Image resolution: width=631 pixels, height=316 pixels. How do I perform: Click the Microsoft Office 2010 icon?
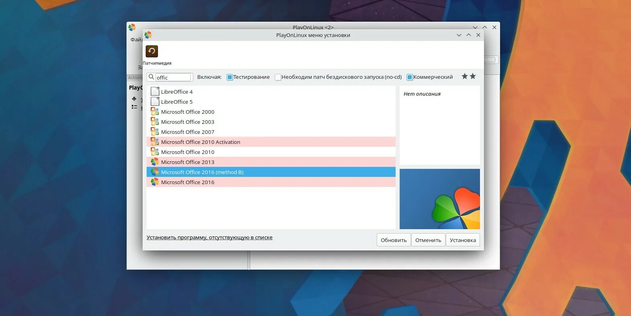click(x=155, y=152)
